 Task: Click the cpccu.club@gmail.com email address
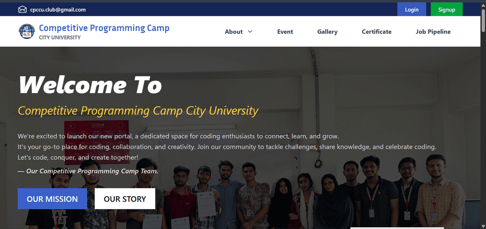(58, 9)
